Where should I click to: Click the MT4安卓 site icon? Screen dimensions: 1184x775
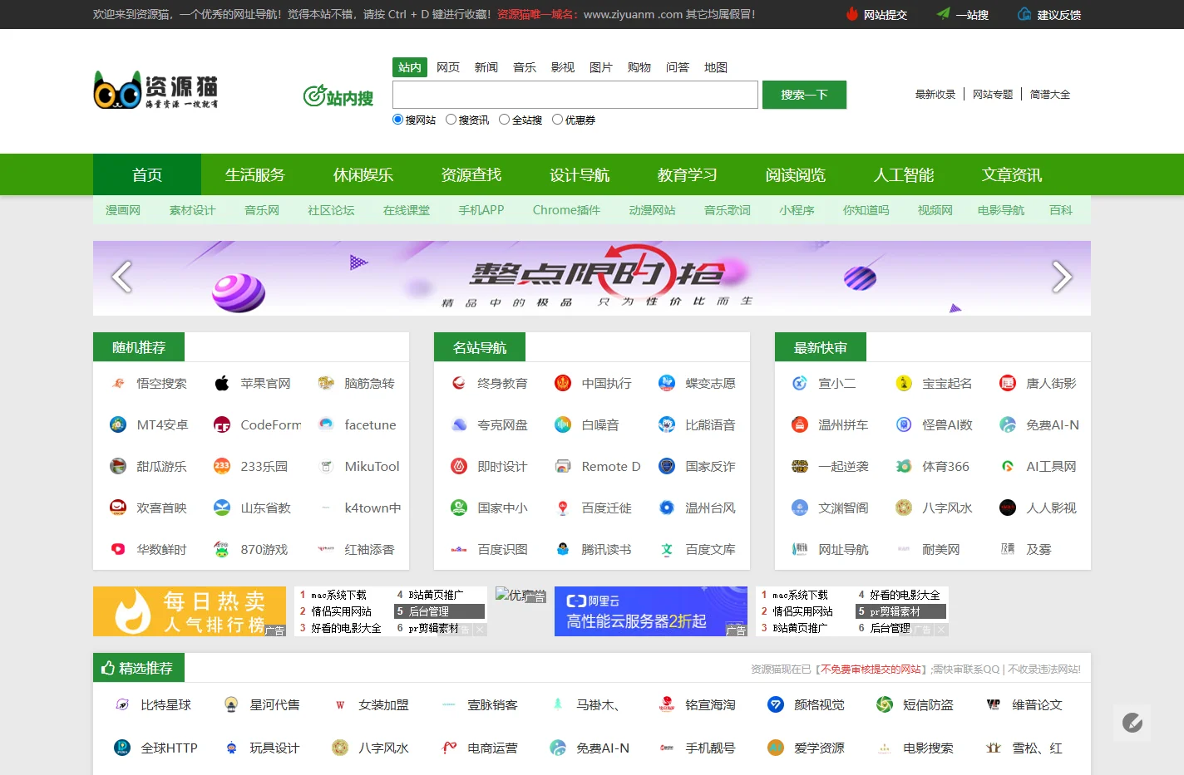point(118,424)
